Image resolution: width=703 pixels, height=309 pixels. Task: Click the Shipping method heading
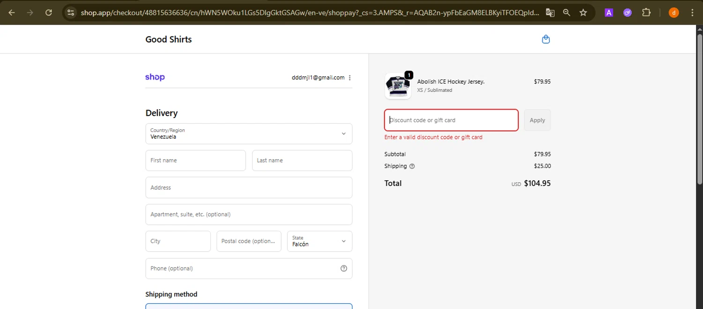click(172, 294)
